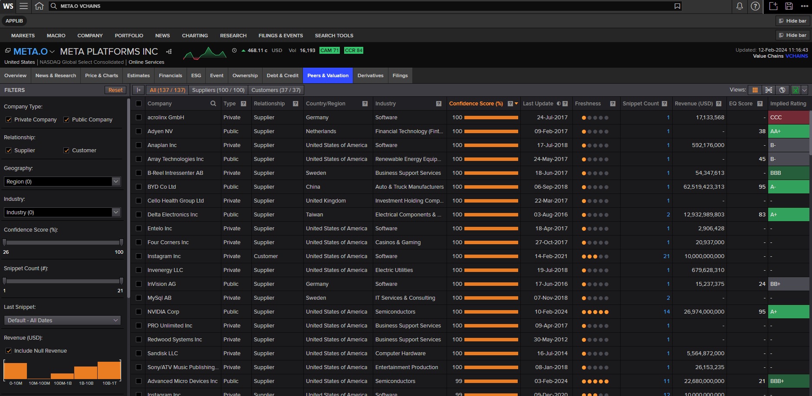
Task: Click inside the META.O search field
Action: click(x=174, y=6)
